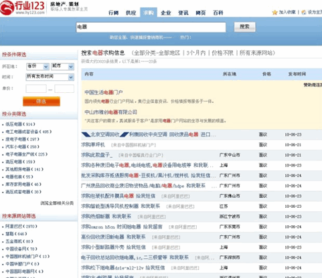
Task: Click location 江苏 in results
Action: [224, 206]
